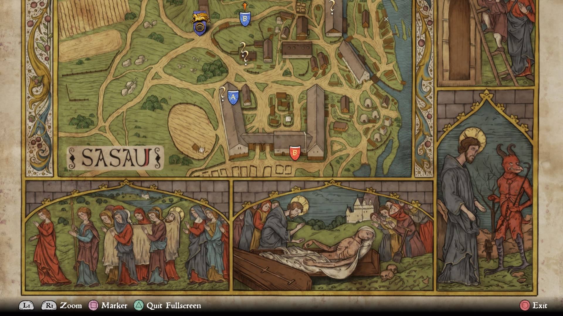Click the white X cursor near the river
The image size is (563, 316).
[x=386, y=19]
